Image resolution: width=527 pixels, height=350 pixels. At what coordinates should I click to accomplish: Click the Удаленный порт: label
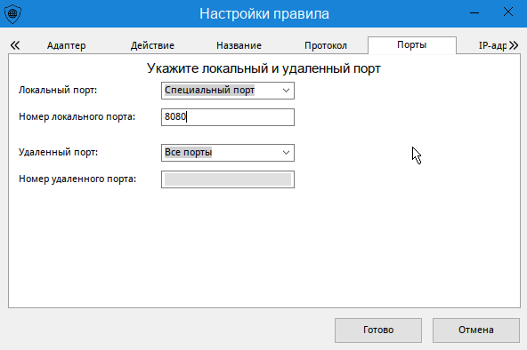[58, 152]
